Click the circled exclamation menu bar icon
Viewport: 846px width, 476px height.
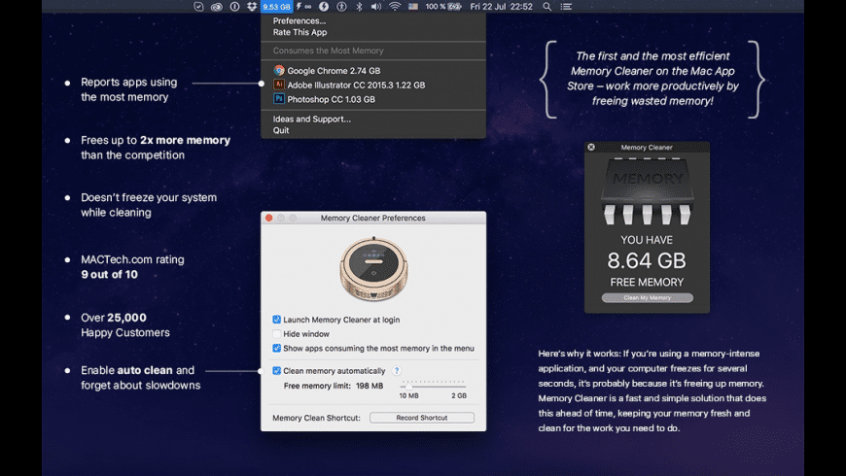pyautogui.click(x=234, y=7)
